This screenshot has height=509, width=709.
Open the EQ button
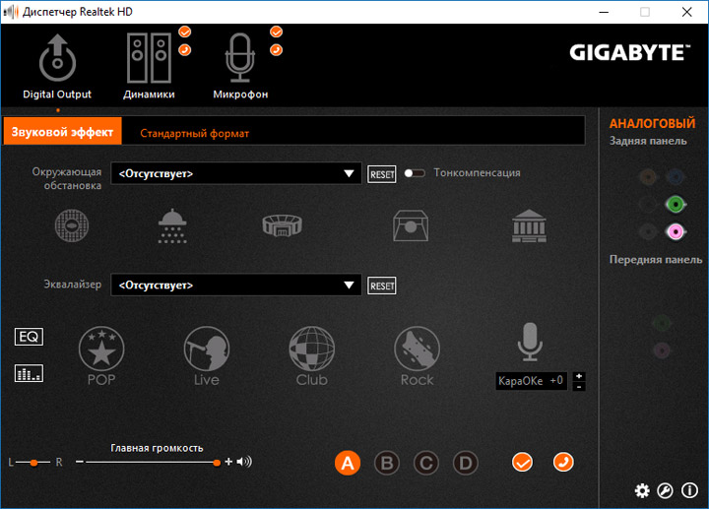29,337
